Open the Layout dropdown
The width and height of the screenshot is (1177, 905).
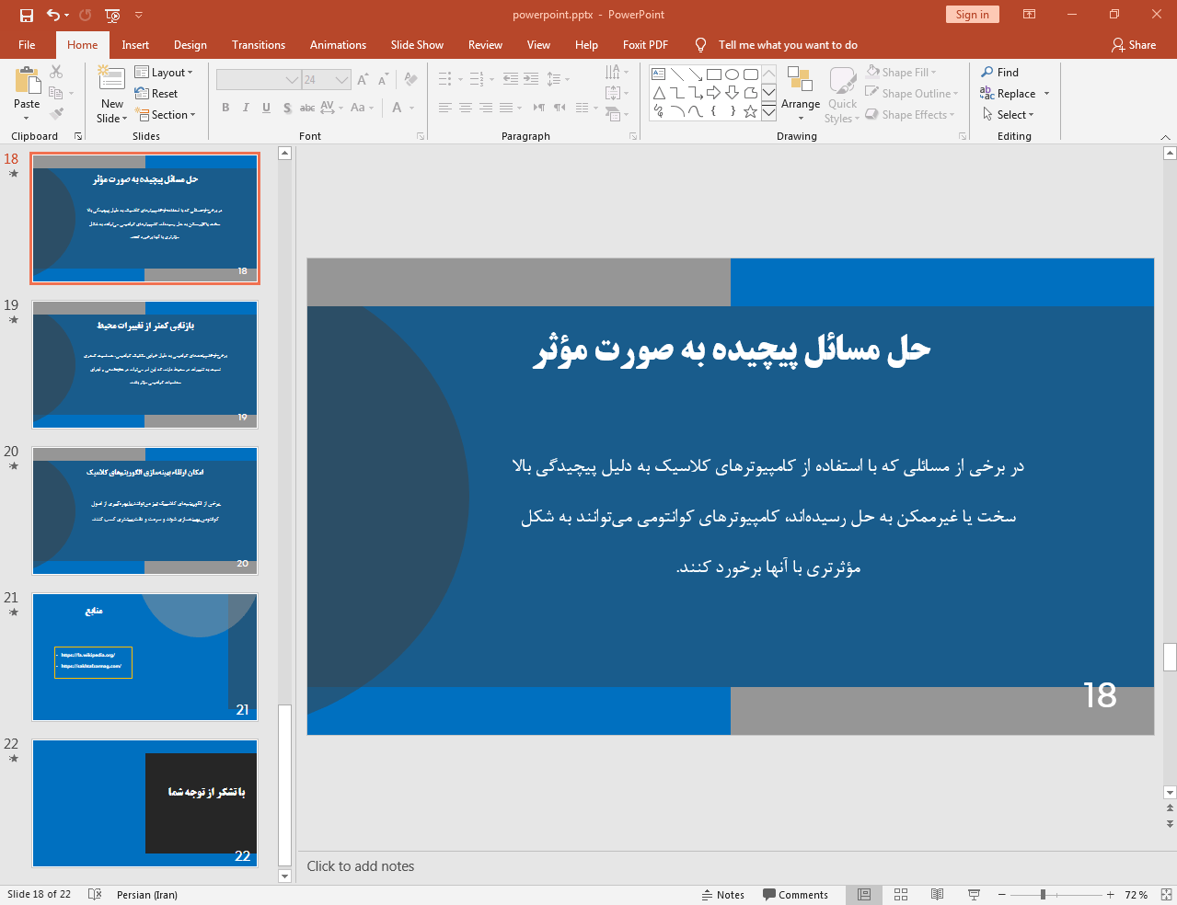pyautogui.click(x=164, y=72)
